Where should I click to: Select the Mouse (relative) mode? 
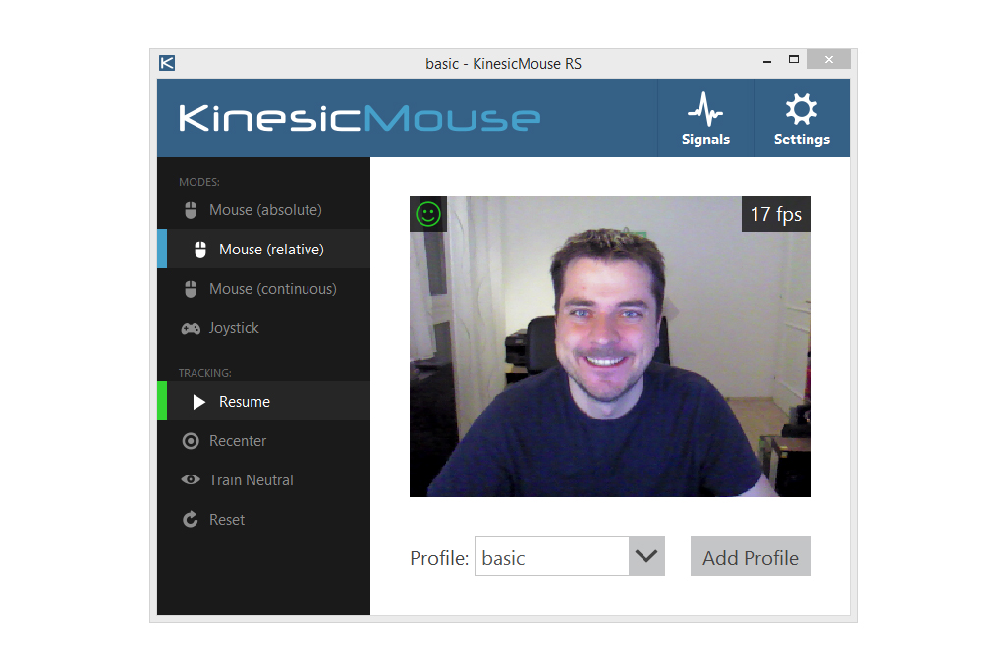tap(263, 250)
